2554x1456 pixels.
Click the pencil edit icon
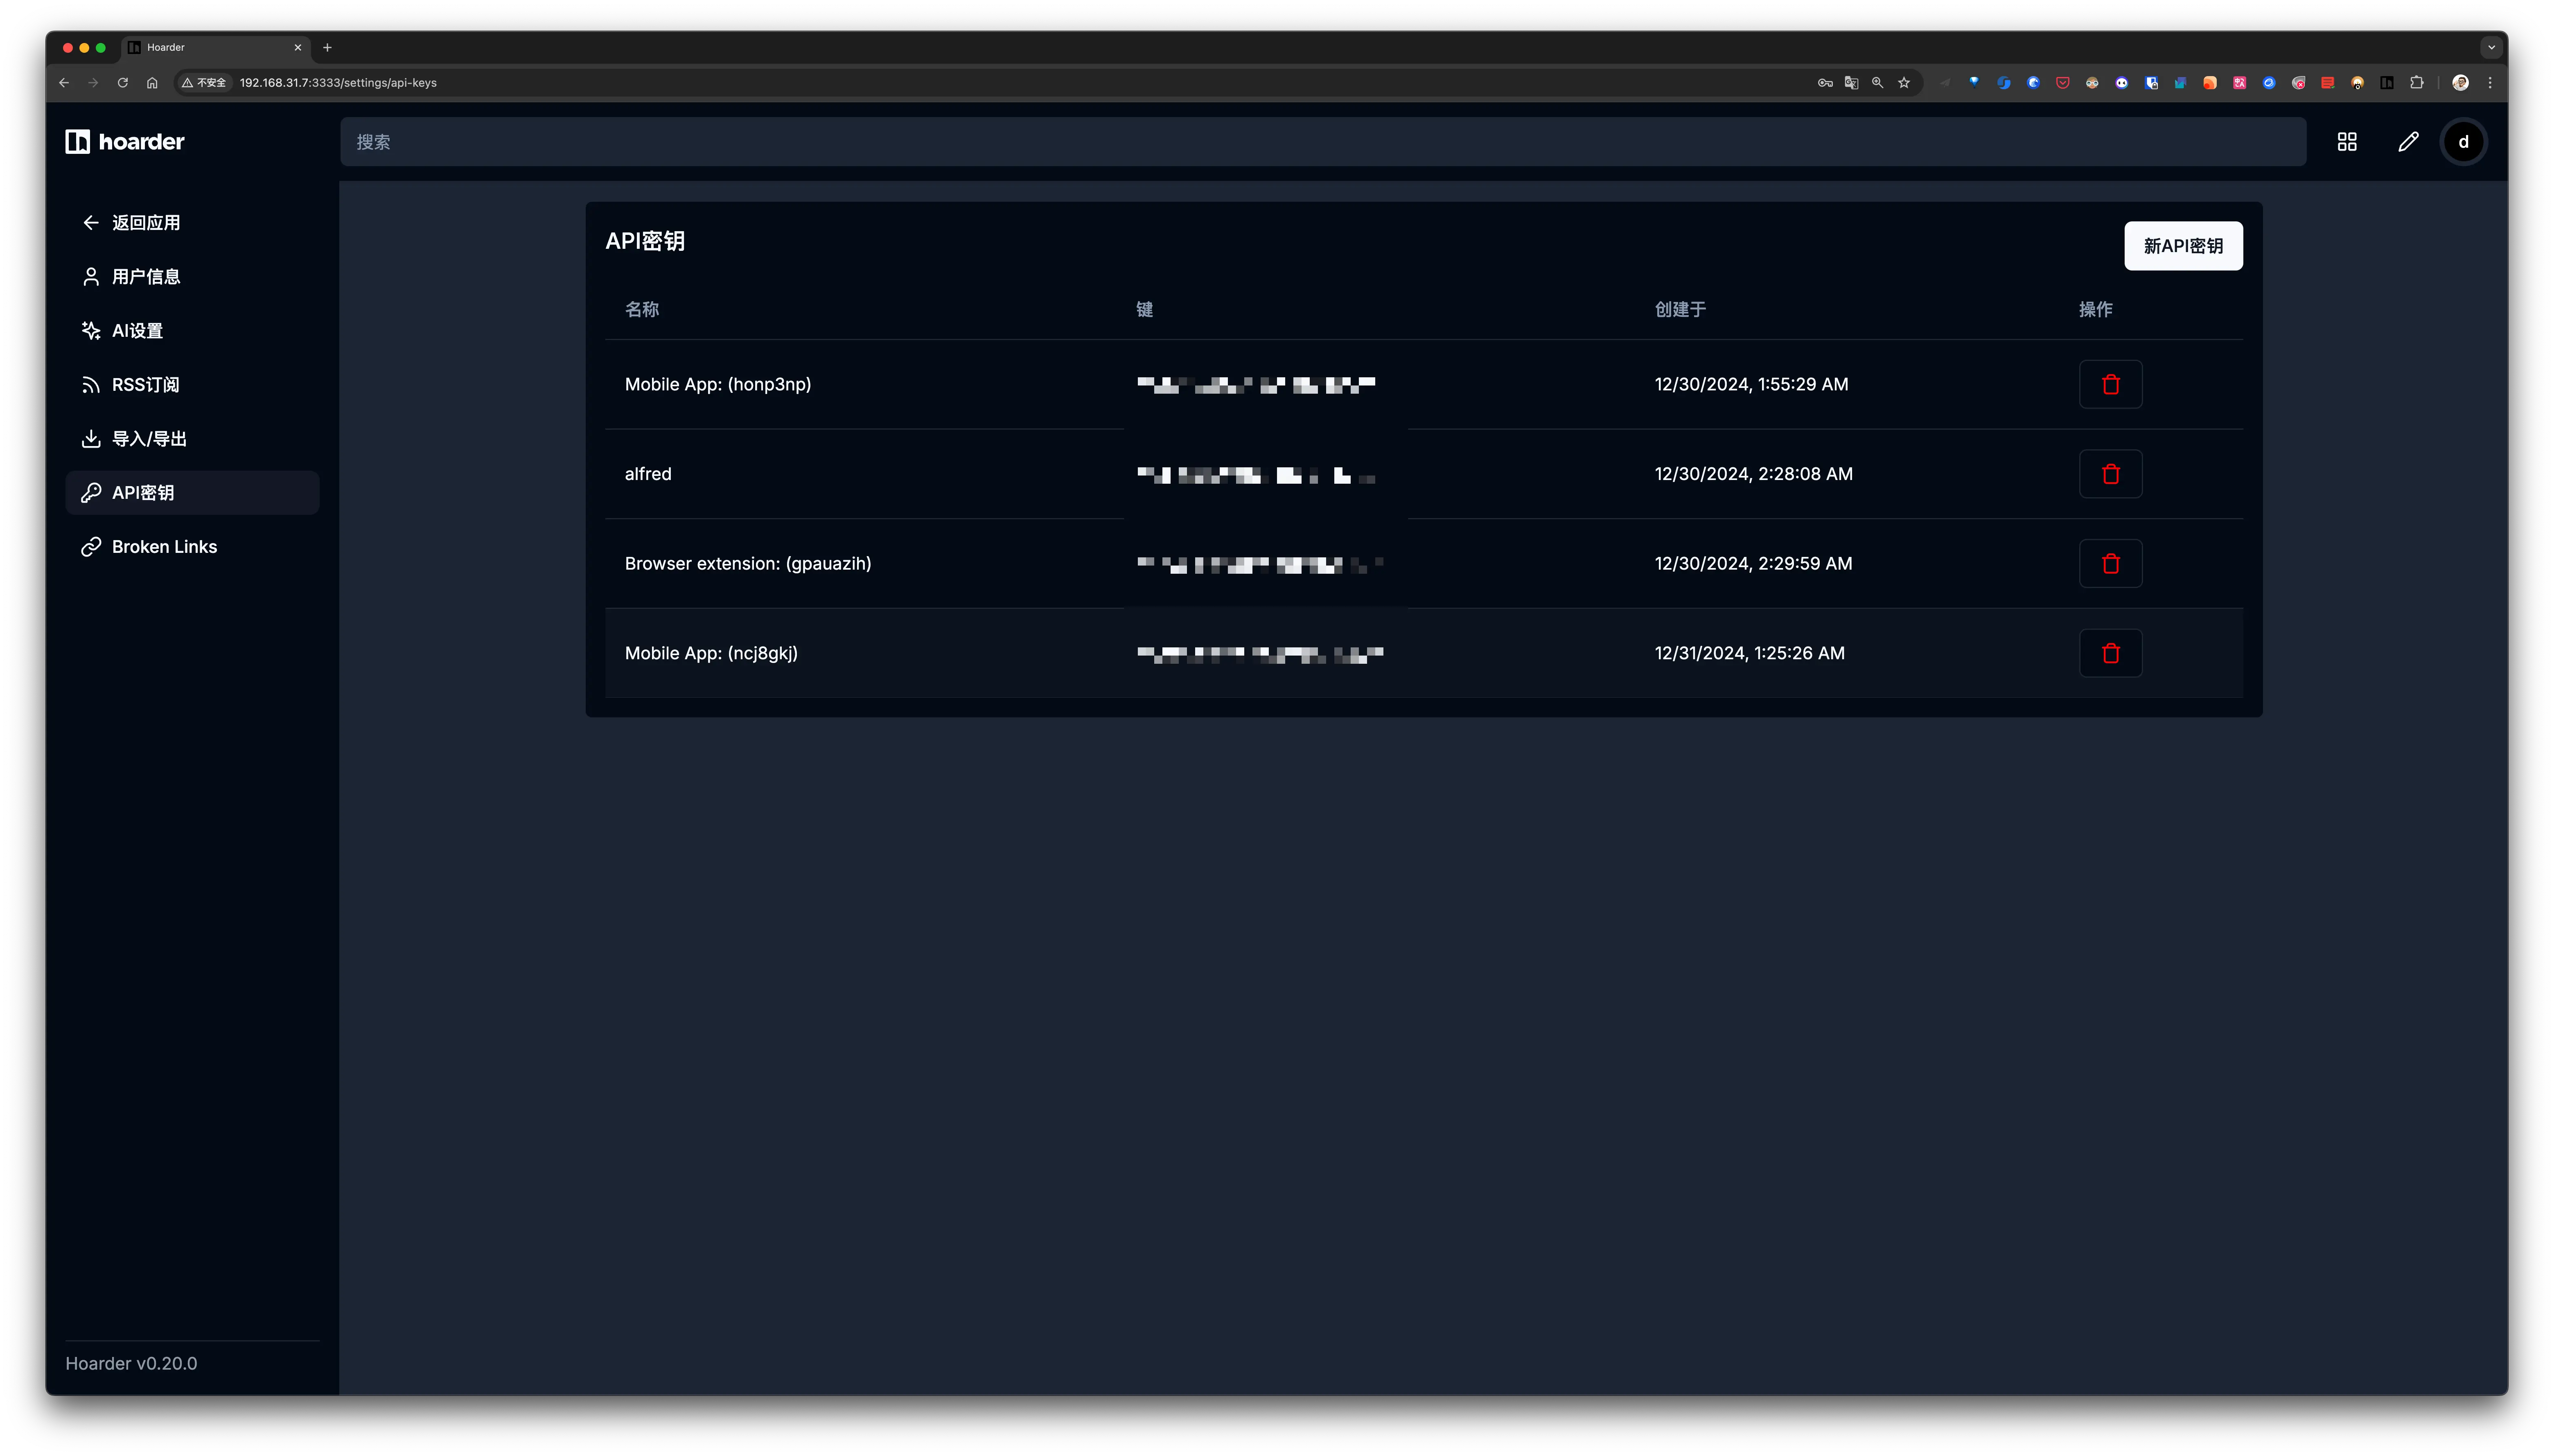coord(2407,142)
